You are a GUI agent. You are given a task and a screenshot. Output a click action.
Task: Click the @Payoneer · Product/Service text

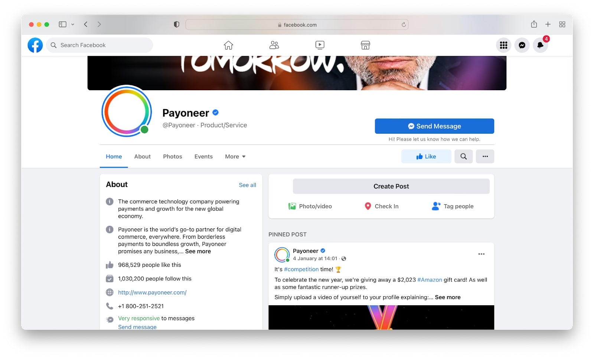(205, 126)
